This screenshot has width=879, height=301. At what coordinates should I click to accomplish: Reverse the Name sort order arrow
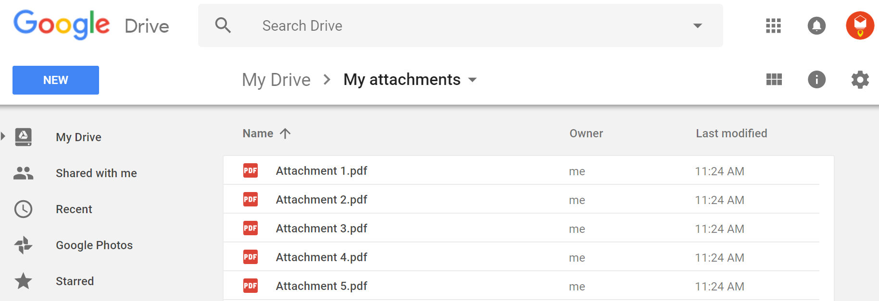point(285,133)
